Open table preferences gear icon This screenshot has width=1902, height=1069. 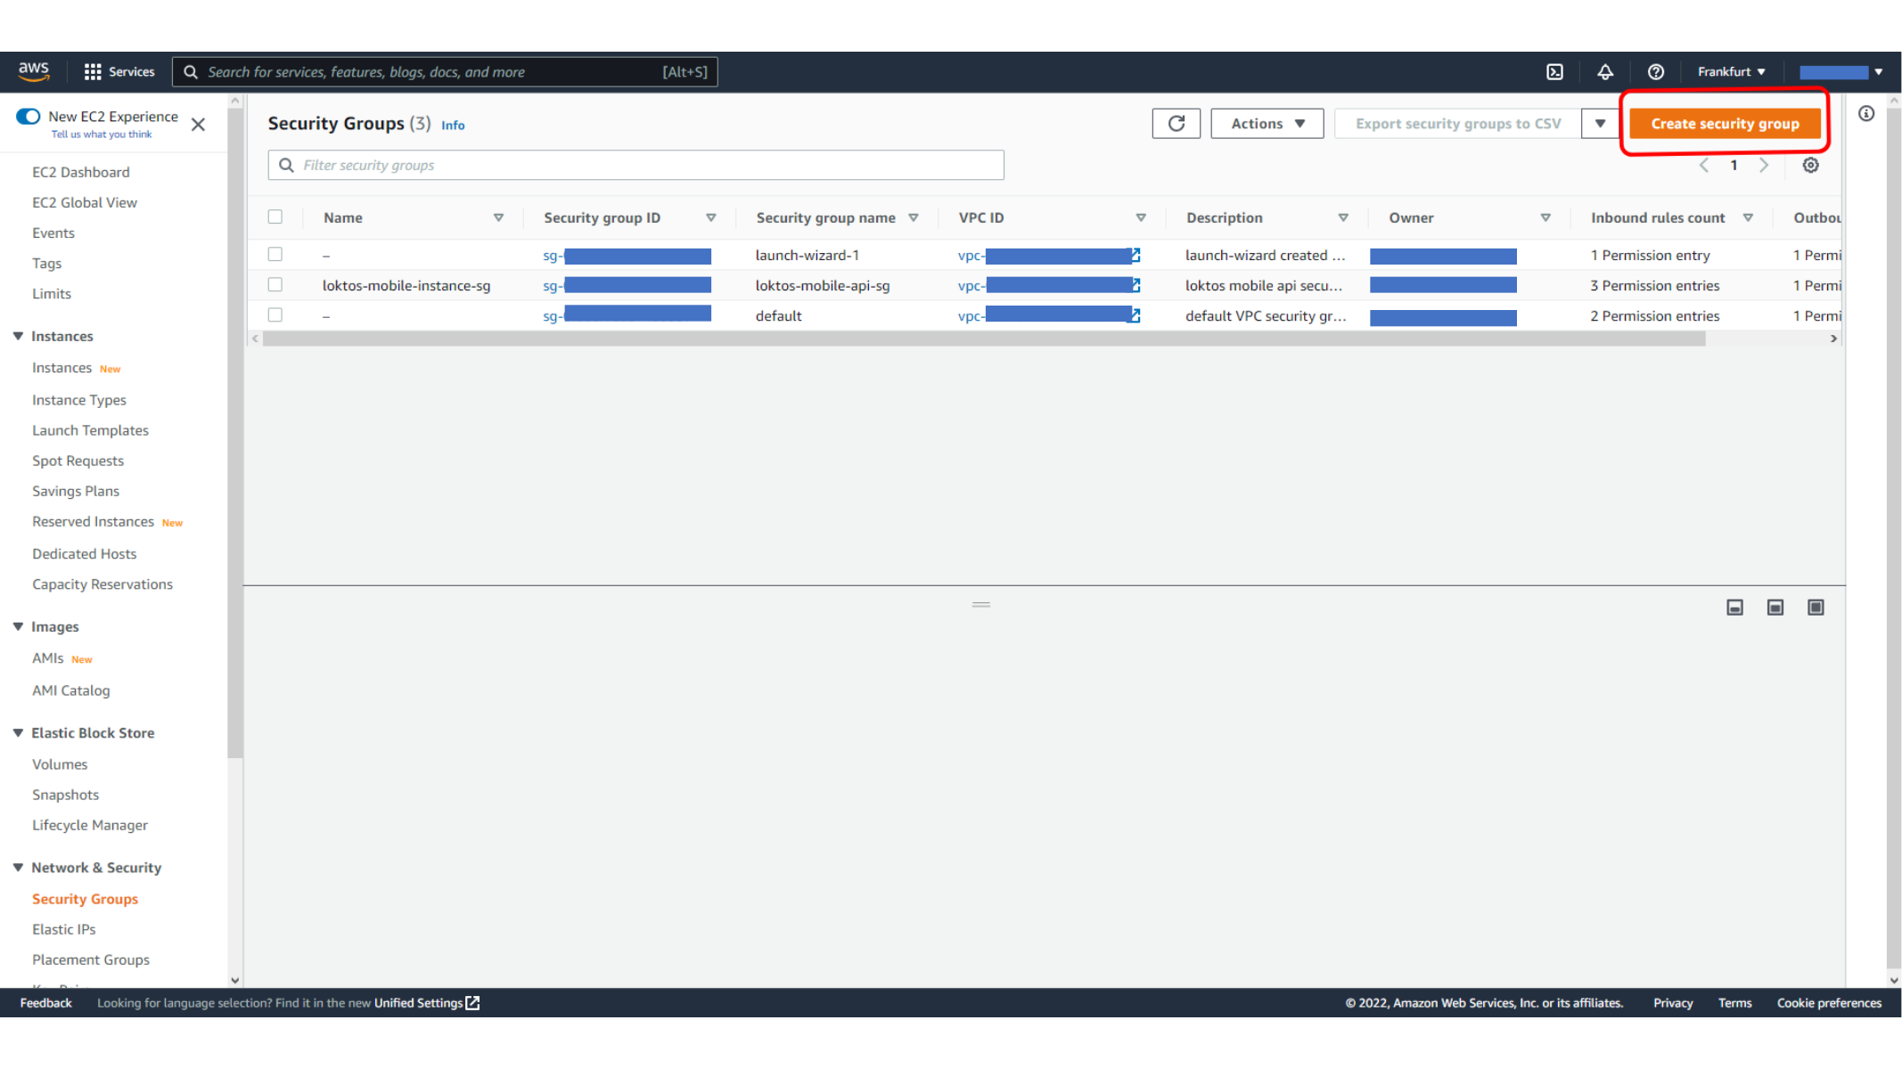[1810, 165]
